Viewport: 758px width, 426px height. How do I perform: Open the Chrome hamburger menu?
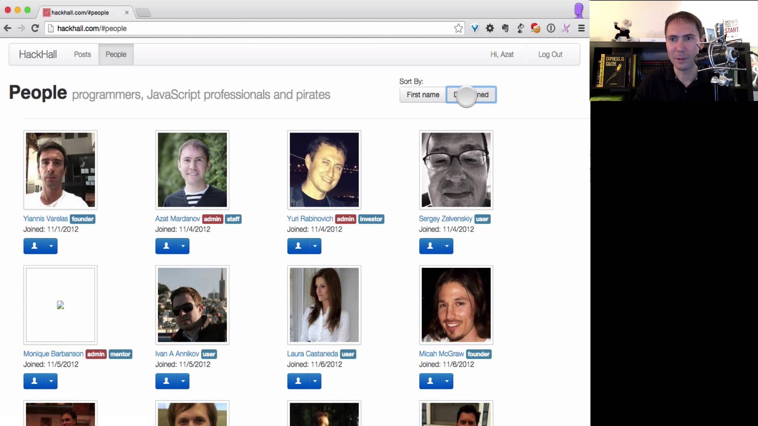click(581, 28)
